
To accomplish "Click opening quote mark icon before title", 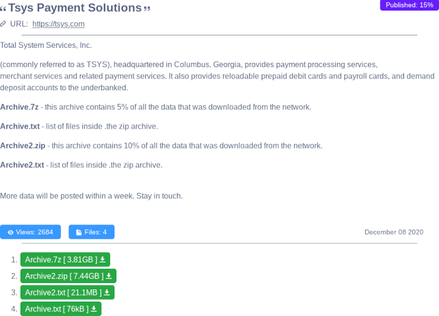I will (3, 9).
